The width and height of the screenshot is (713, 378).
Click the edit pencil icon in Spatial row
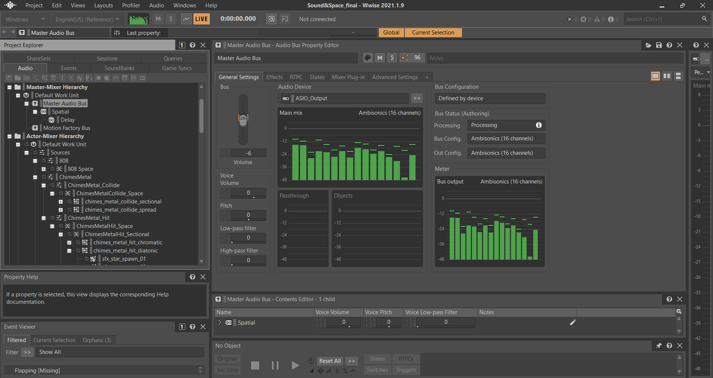pyautogui.click(x=573, y=322)
